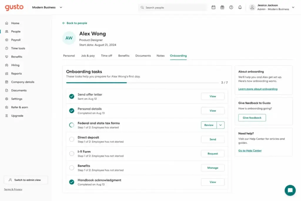Click the Home icon in the sidebar
The height and width of the screenshot is (201, 301).
point(7,23)
